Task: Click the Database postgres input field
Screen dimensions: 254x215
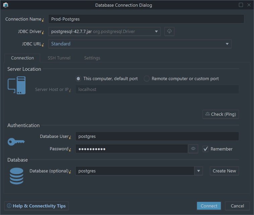Action: (x=135, y=171)
